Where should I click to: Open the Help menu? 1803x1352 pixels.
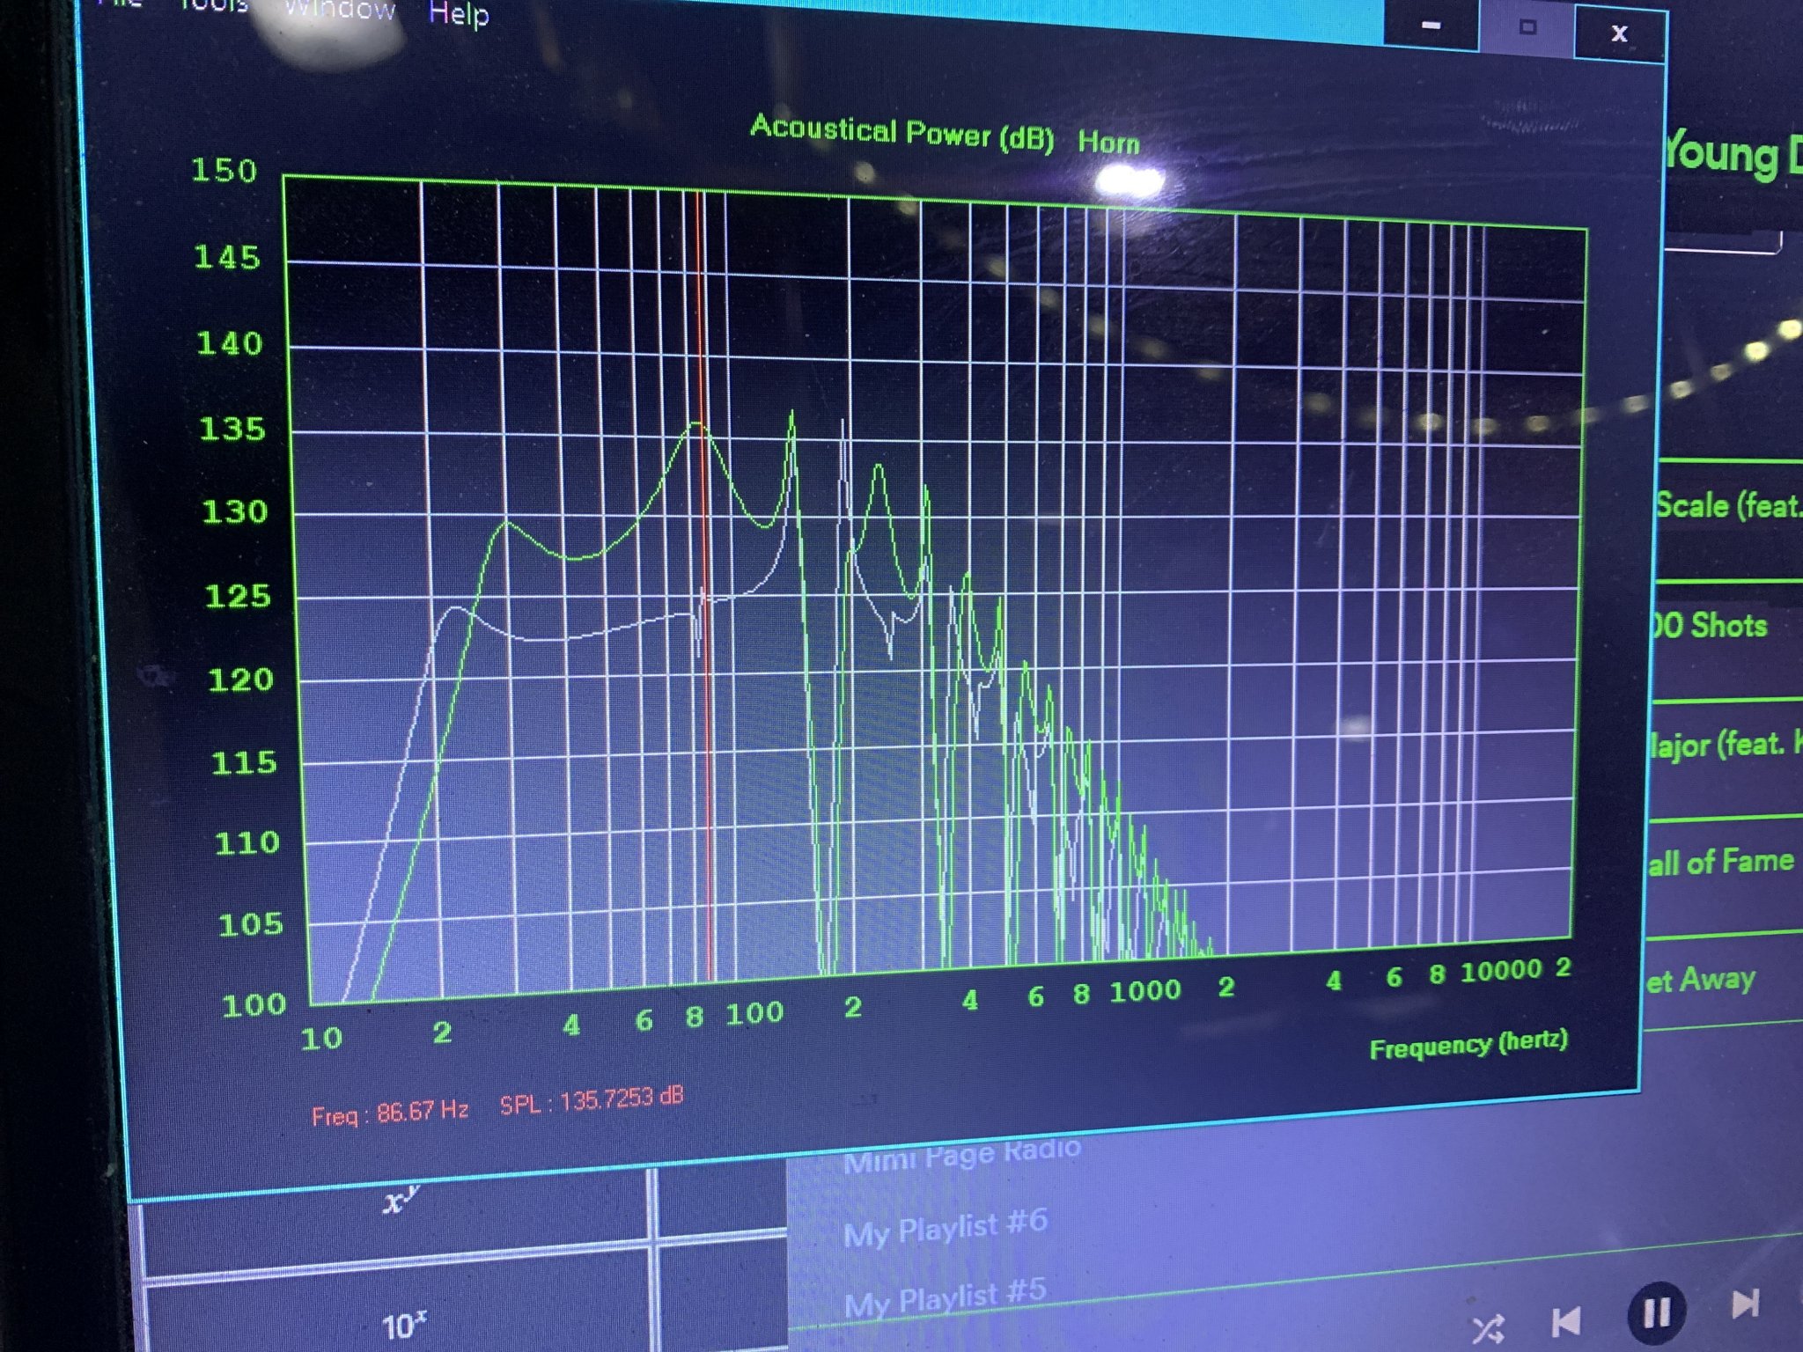459,13
